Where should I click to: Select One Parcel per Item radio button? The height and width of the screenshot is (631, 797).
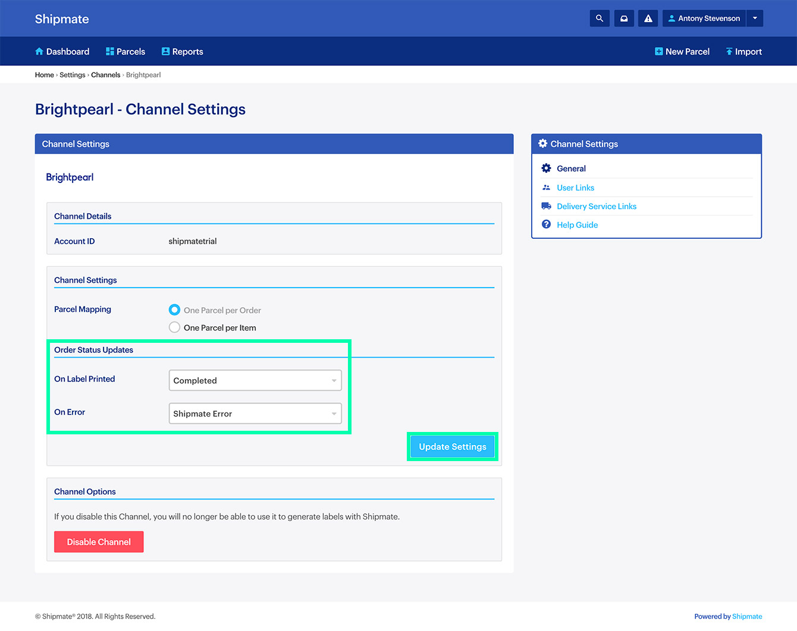click(x=174, y=327)
